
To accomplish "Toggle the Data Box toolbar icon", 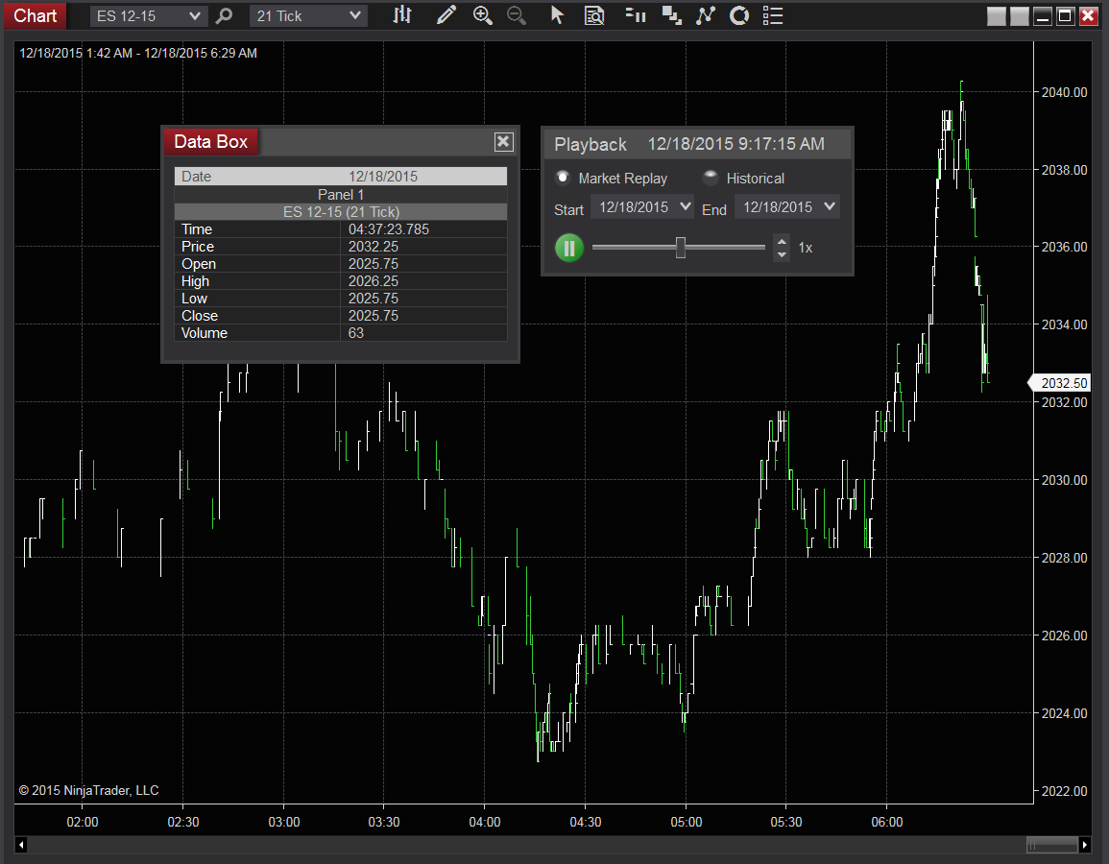I will [594, 14].
